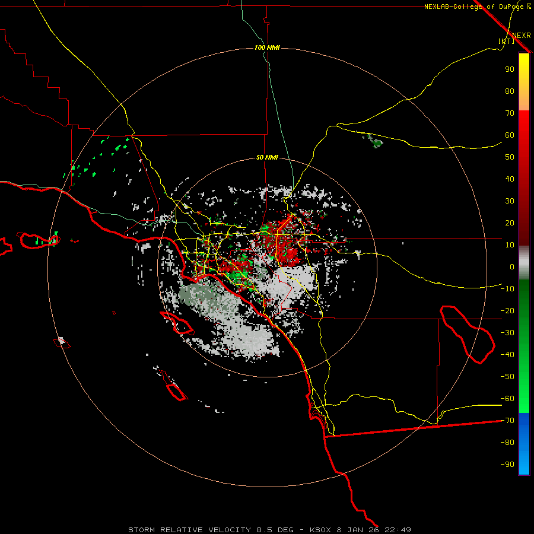The width and height of the screenshot is (534, 534).
Task: Click the 90 value on the velocity scale
Action: 510,69
